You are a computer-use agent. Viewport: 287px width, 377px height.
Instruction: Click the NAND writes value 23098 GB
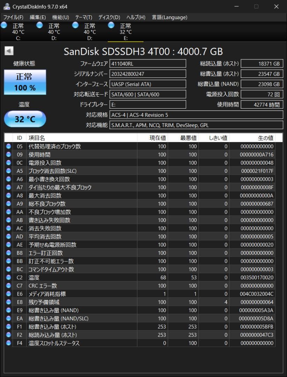coord(262,84)
